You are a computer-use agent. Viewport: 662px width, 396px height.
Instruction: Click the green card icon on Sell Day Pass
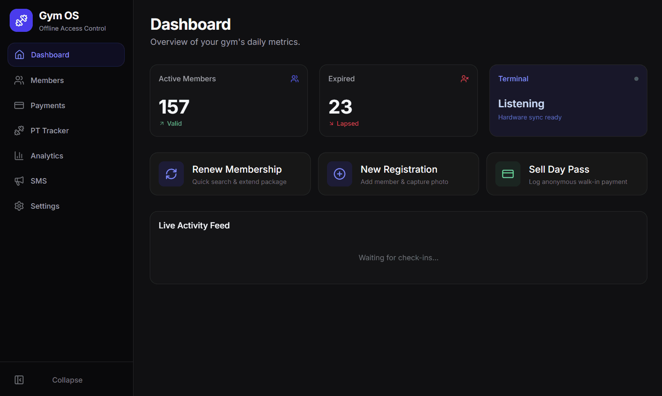pos(508,174)
